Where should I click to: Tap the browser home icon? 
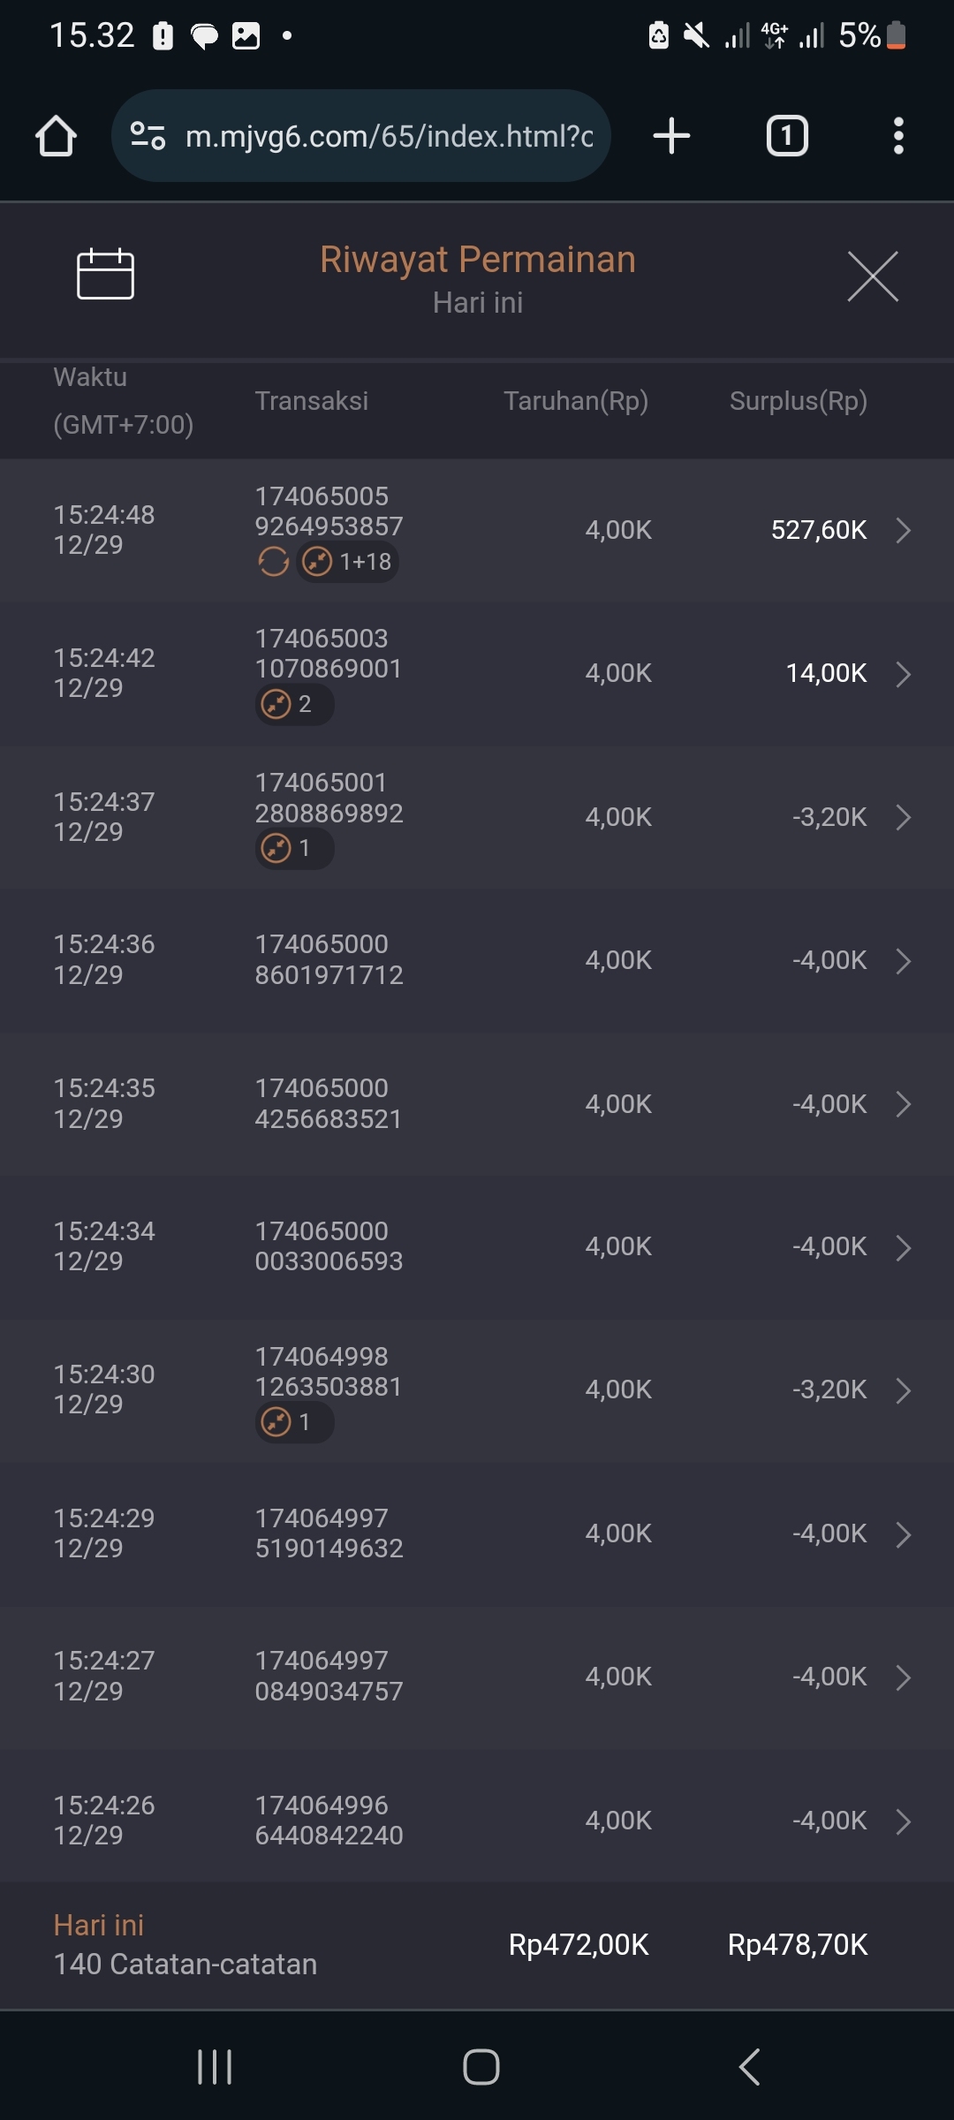coord(56,136)
